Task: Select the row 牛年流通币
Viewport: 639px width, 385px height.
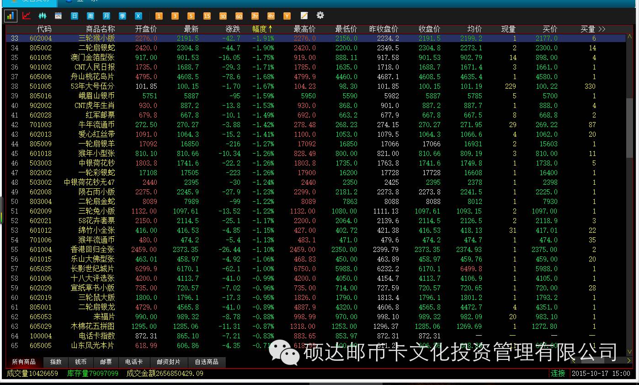Action: click(x=315, y=125)
